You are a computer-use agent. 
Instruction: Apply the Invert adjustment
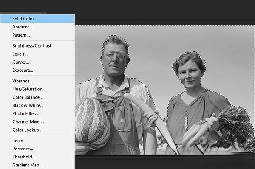(37, 141)
